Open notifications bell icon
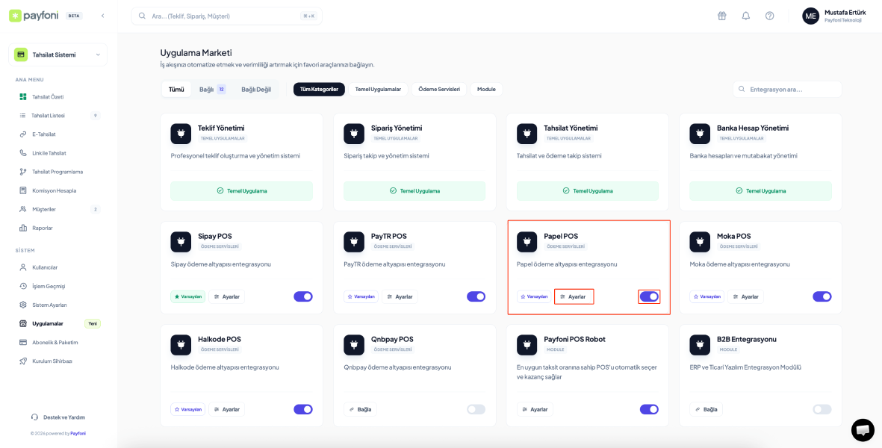The width and height of the screenshot is (882, 448). pos(745,16)
